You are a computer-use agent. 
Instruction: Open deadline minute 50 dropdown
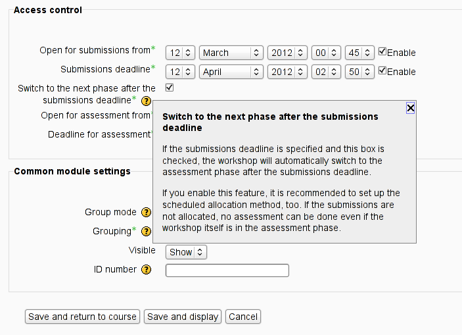pyautogui.click(x=359, y=72)
